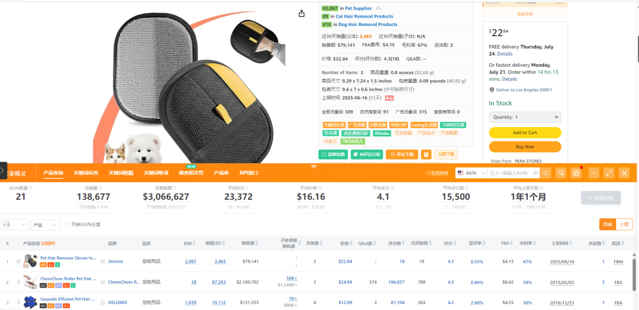
Task: Switch to 大图 large image view
Action: point(624,224)
